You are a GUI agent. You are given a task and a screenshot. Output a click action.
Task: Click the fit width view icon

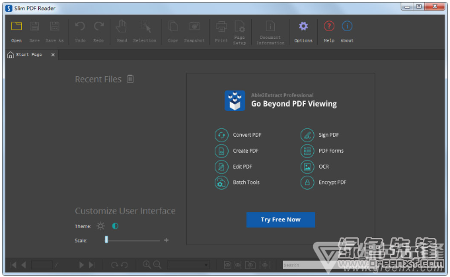point(238,264)
